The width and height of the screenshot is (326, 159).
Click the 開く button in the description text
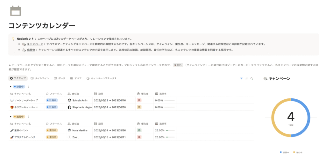[x=178, y=65]
